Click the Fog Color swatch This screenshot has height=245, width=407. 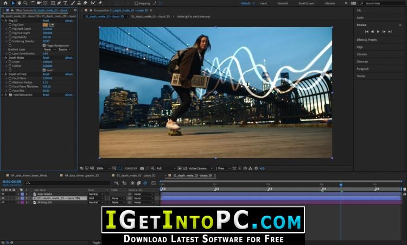click(46, 24)
